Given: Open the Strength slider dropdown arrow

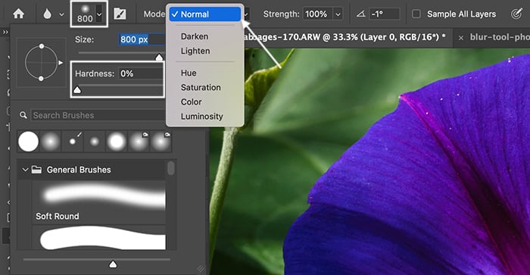Looking at the screenshot, I should pyautogui.click(x=338, y=14).
